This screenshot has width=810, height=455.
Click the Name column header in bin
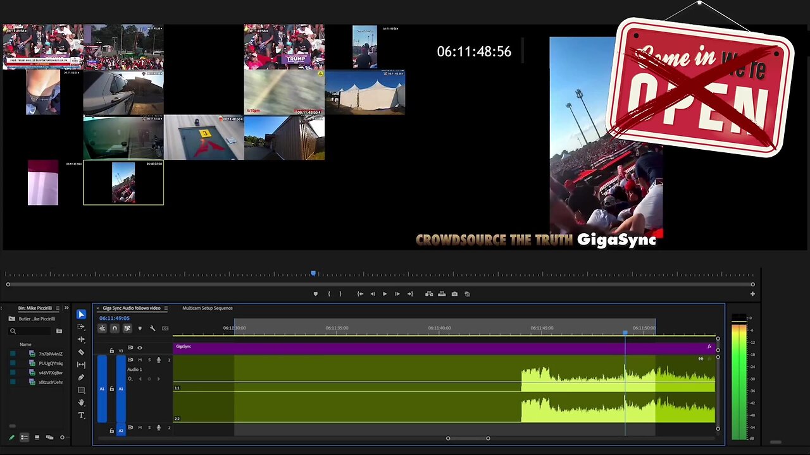coord(25,344)
